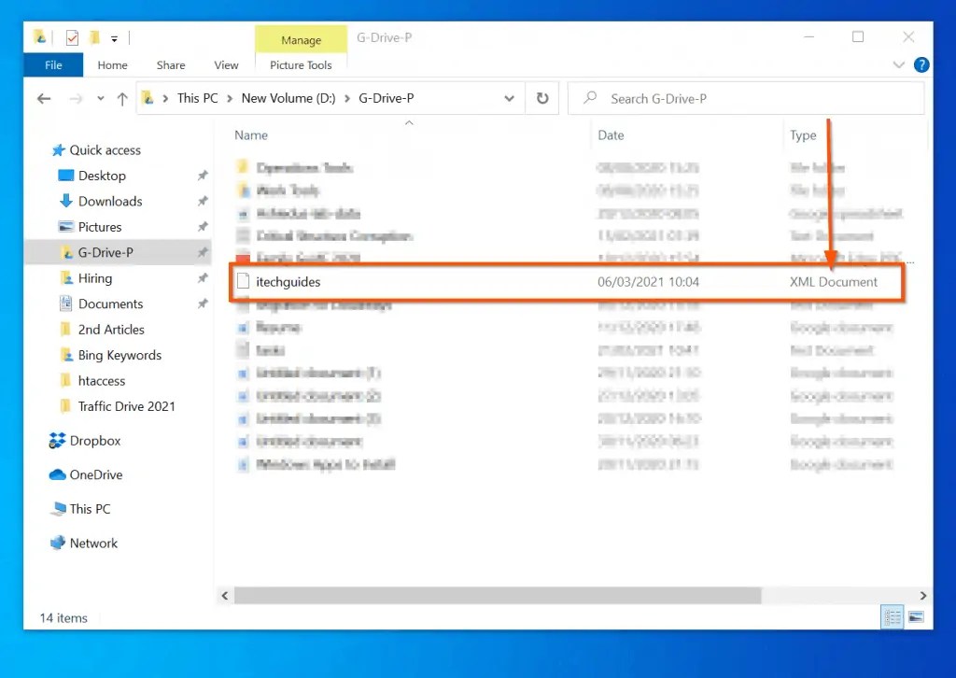Unpin Downloads from Quick access
Viewport: 956px width, 678px height.
(202, 201)
